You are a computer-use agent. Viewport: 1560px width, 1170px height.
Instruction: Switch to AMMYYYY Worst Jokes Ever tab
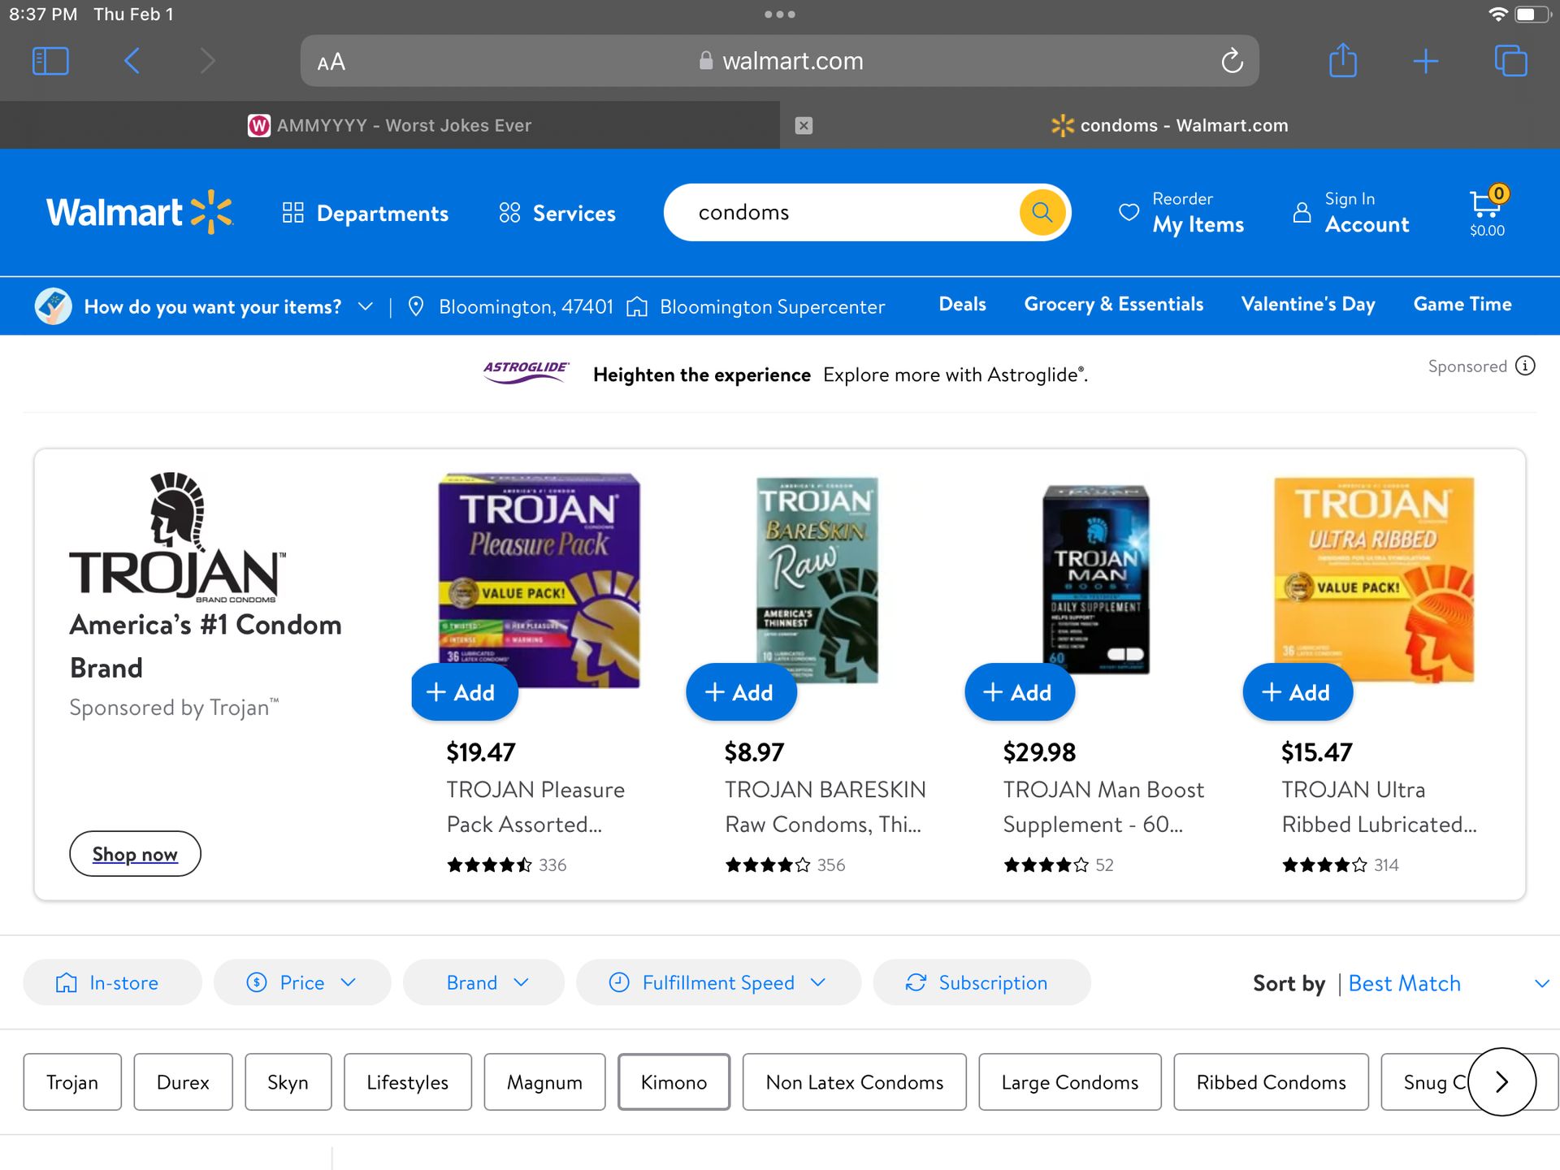tap(390, 125)
